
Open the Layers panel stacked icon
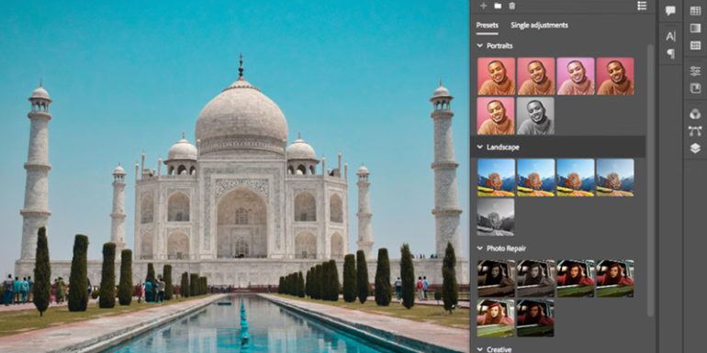[x=695, y=149]
